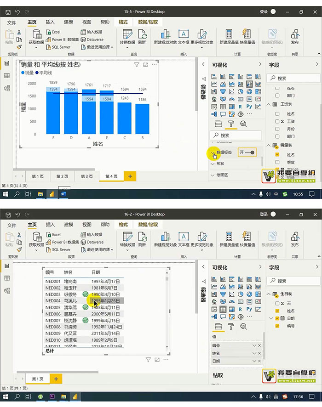Select pie chart visual in the 15-5 visualization pane
The width and height of the screenshot is (322, 407).
click(x=241, y=91)
